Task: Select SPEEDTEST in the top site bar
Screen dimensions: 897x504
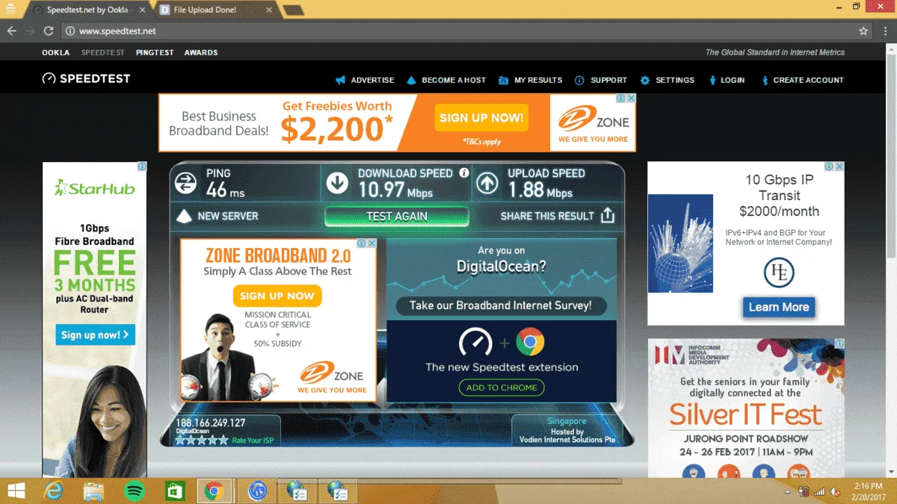Action: tap(103, 52)
